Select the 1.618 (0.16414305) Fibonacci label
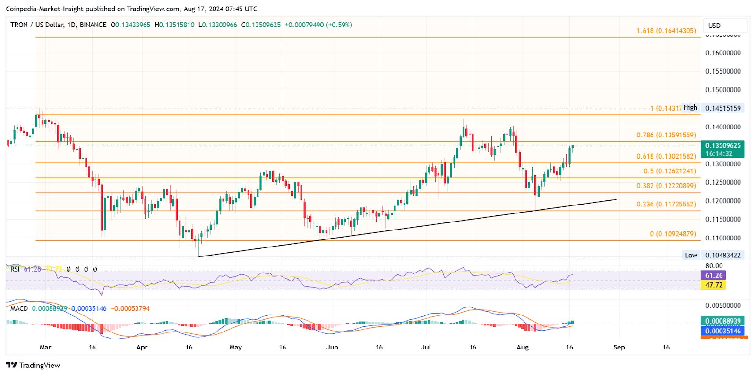The image size is (756, 375). point(666,31)
